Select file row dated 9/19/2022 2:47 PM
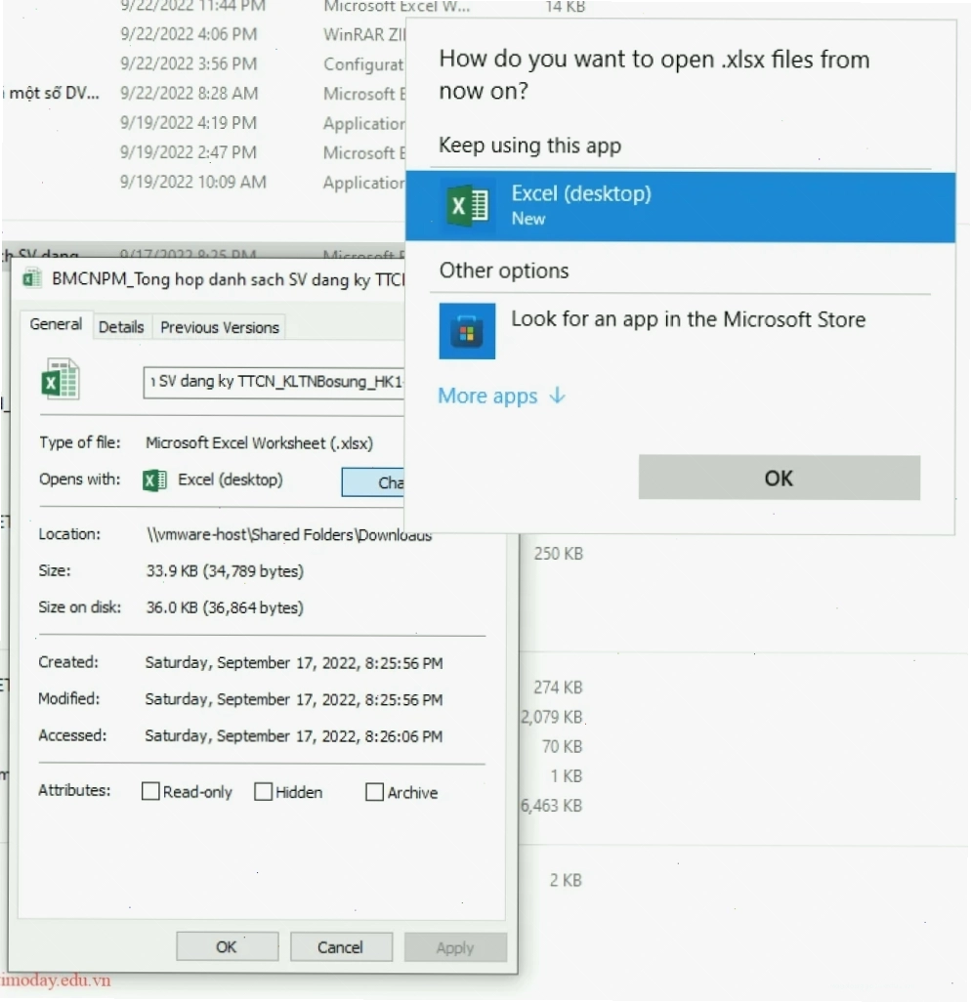 (x=204, y=152)
